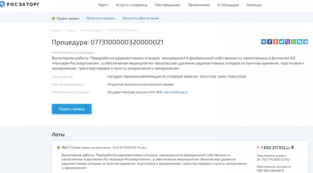Share via Skype icon
This screenshot has width=313, height=173.
[300, 42]
